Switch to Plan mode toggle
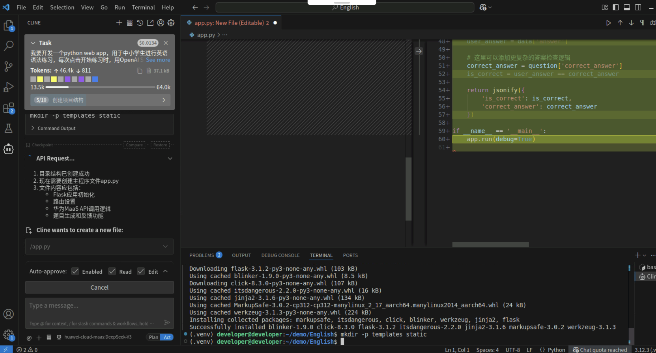 click(154, 337)
